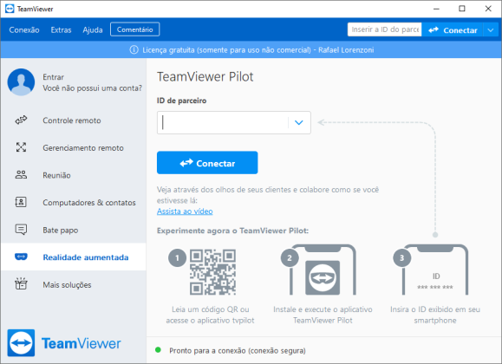Open Controle remoto arrows icon
This screenshot has width=502, height=364.
pos(21,120)
